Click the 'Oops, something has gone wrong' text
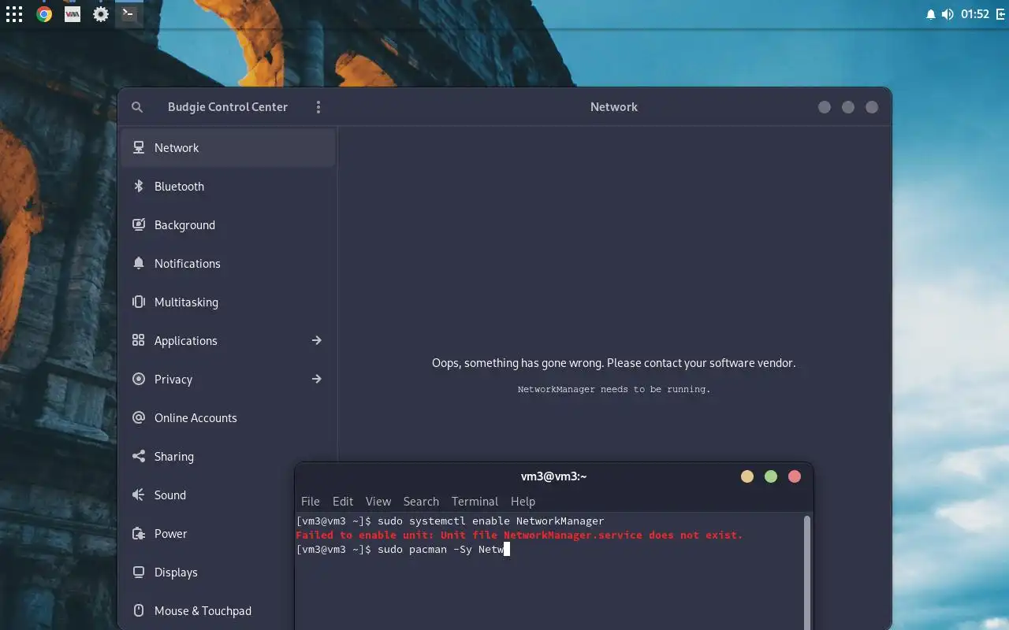Image resolution: width=1009 pixels, height=630 pixels. pos(614,363)
